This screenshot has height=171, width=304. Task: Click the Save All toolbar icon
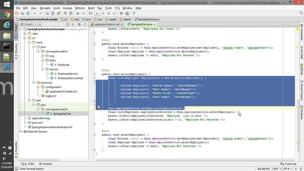point(22,13)
